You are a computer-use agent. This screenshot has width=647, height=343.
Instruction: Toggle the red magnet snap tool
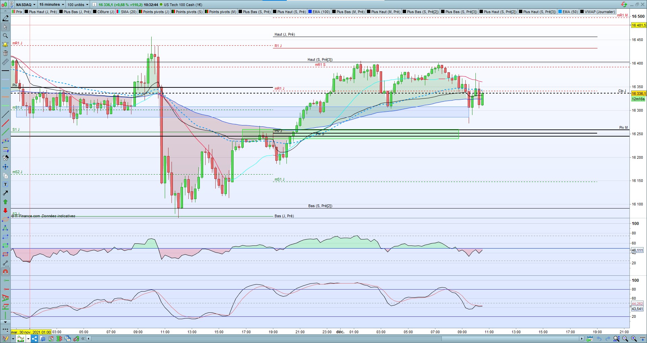pyautogui.click(x=5, y=272)
